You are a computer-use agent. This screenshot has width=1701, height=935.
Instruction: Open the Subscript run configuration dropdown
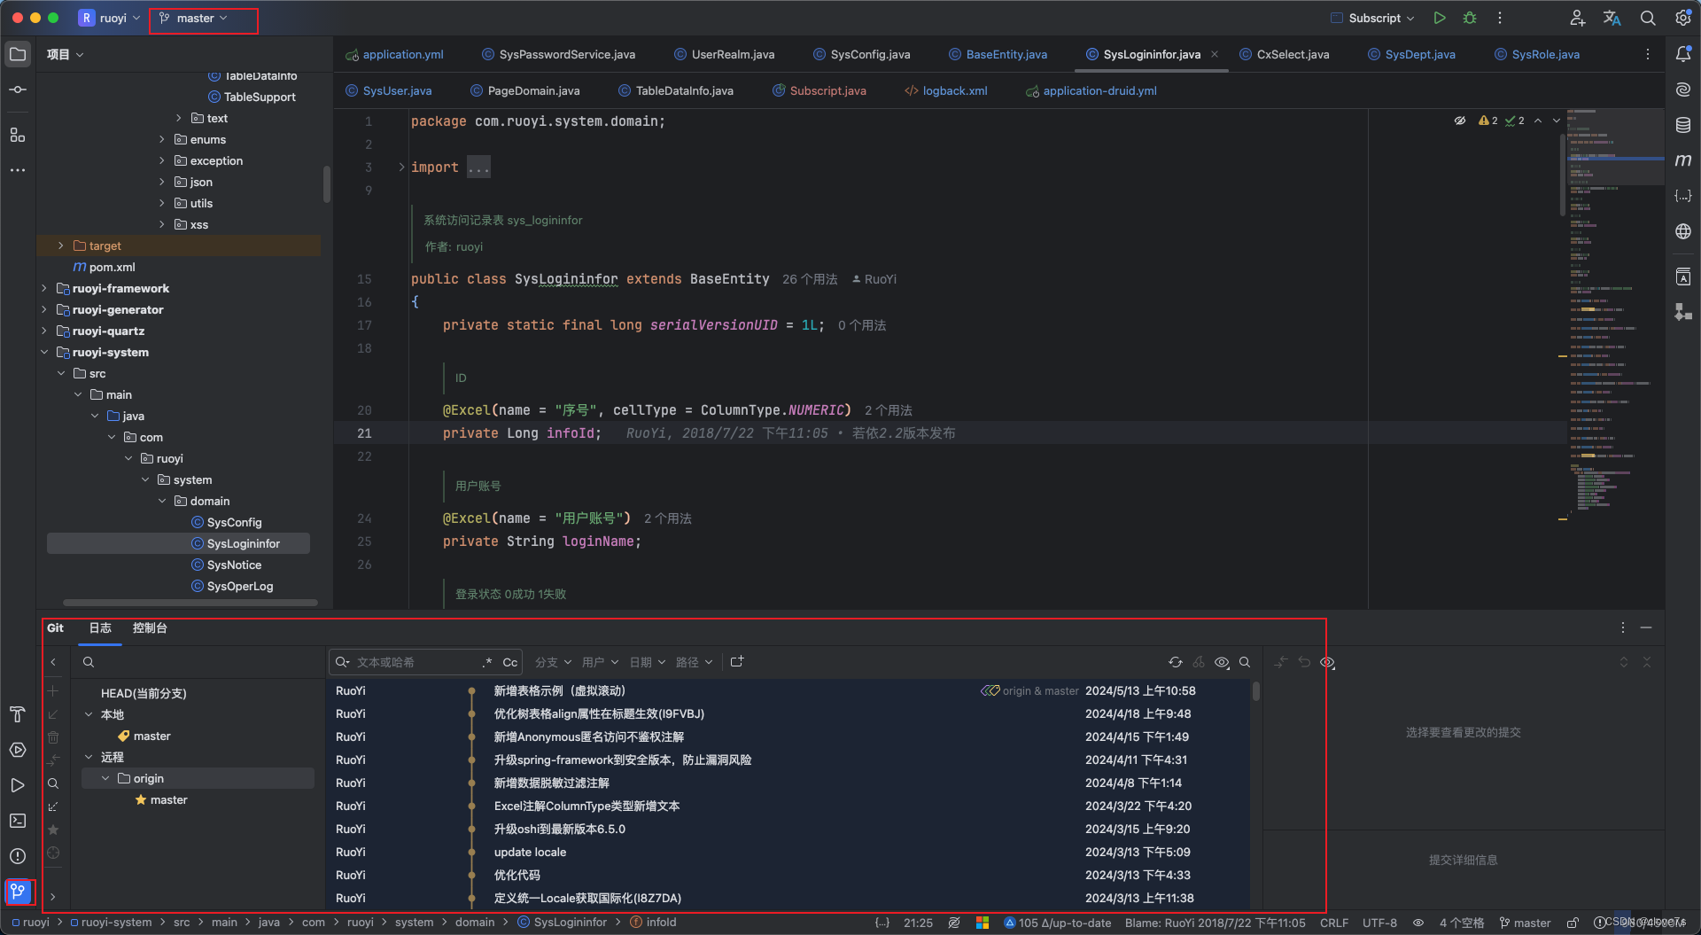pos(1372,18)
